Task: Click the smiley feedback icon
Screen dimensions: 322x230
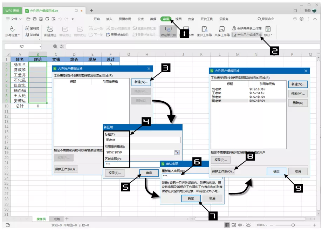Action: [x=295, y=19]
